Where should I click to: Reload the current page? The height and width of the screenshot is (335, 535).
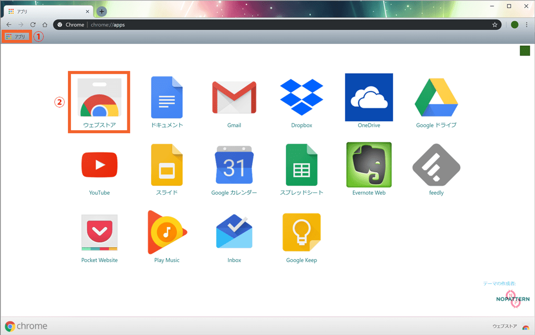point(33,25)
